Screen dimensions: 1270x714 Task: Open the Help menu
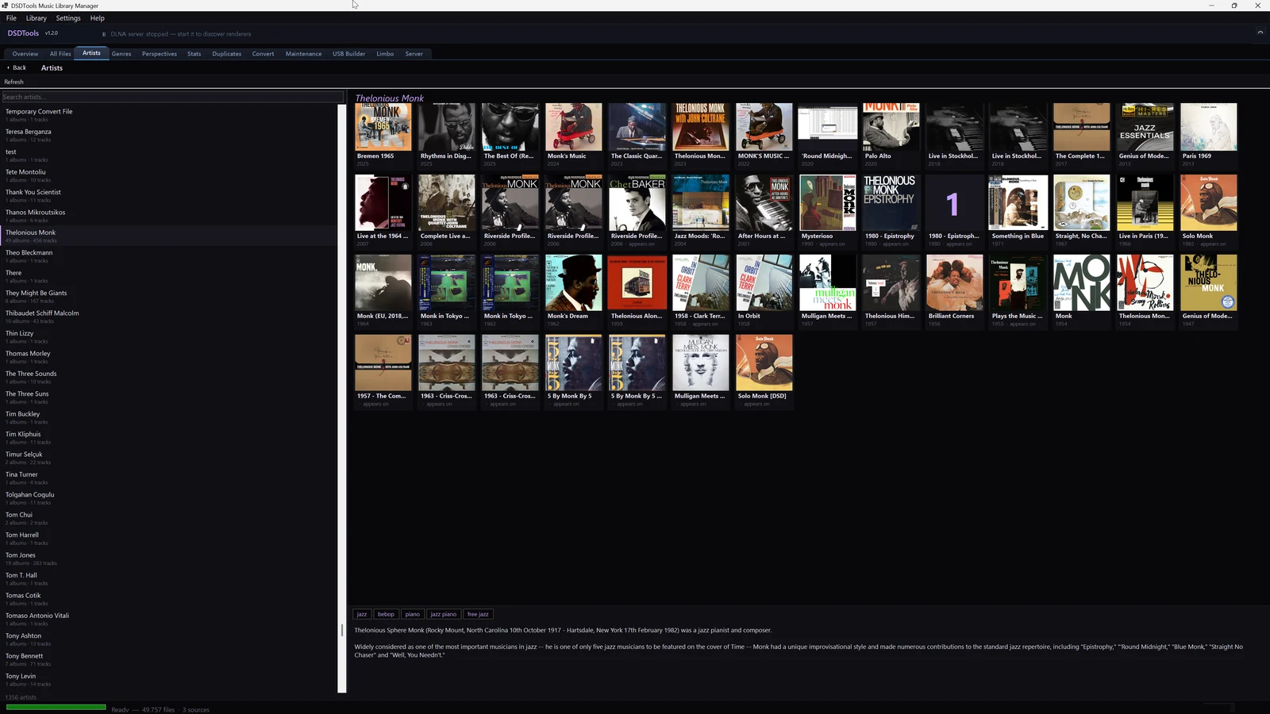pos(98,18)
